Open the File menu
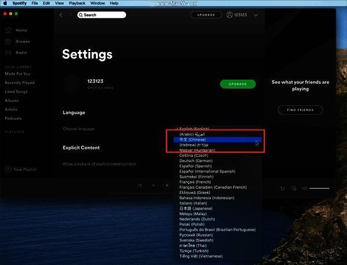The image size is (347, 265). pos(35,3)
